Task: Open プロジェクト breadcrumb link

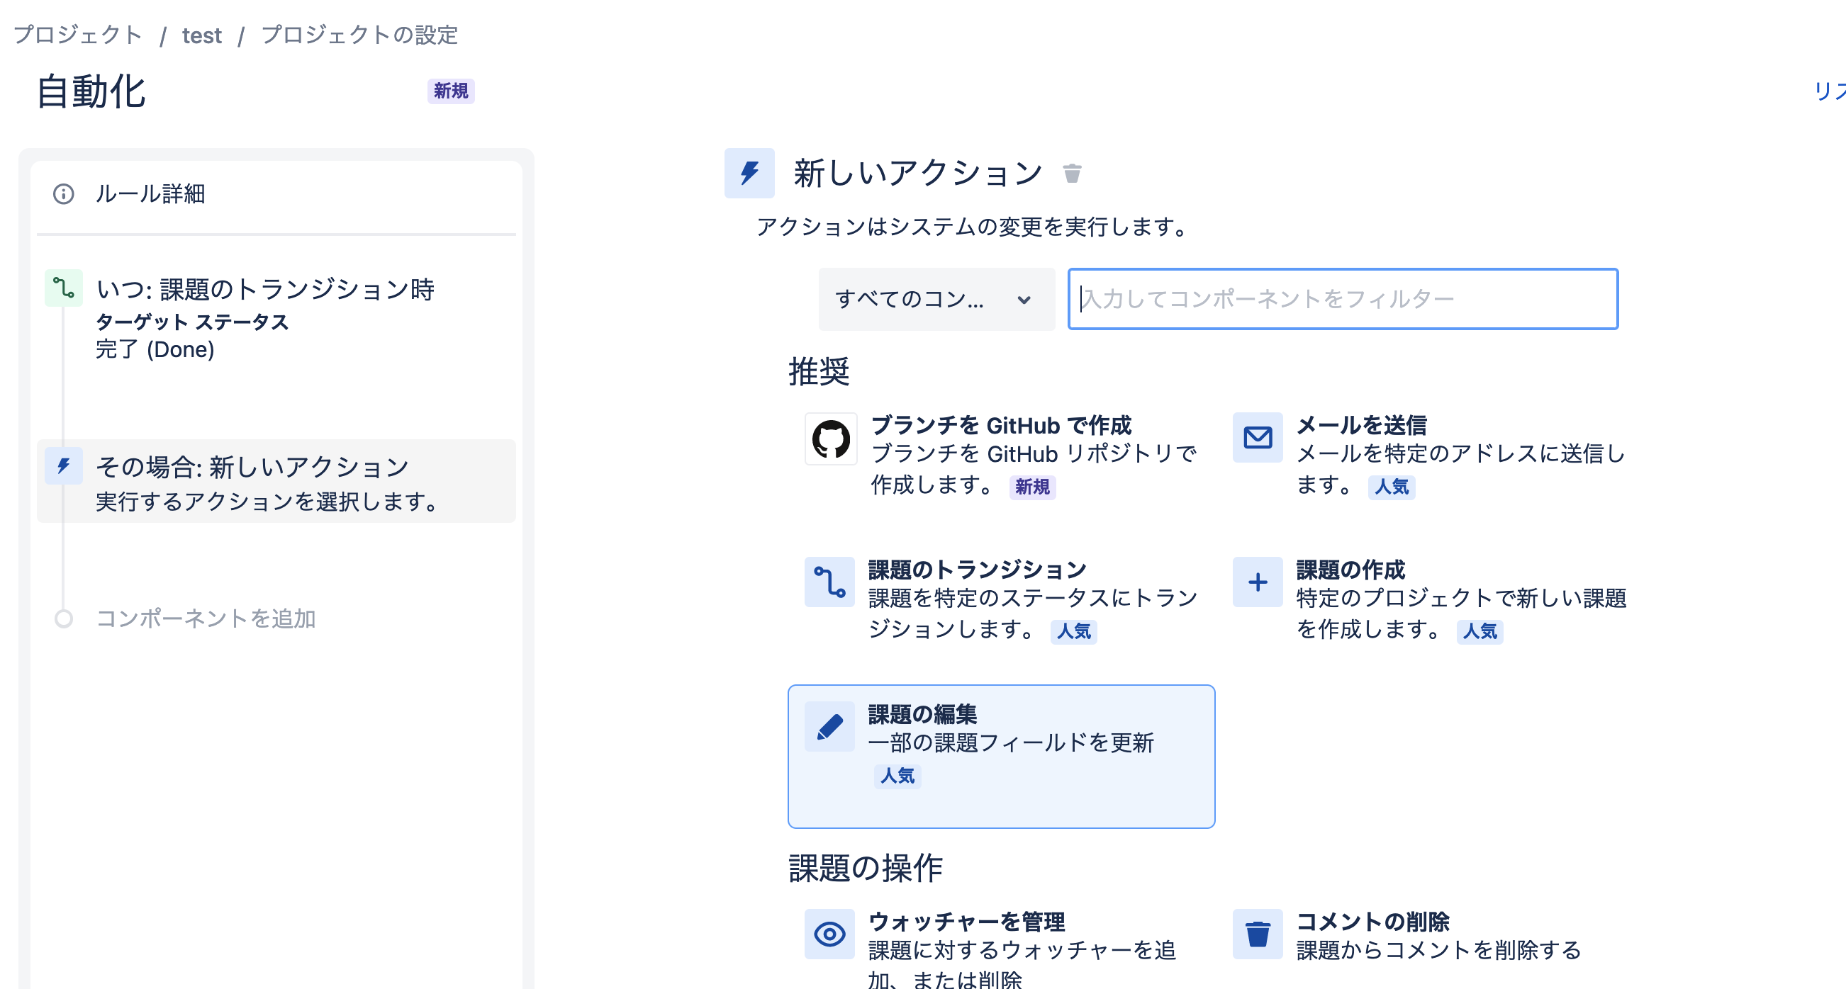Action: coord(78,35)
